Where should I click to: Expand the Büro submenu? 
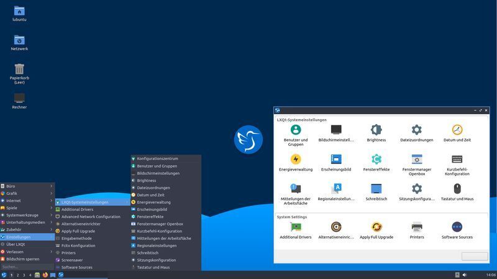pyautogui.click(x=27, y=186)
